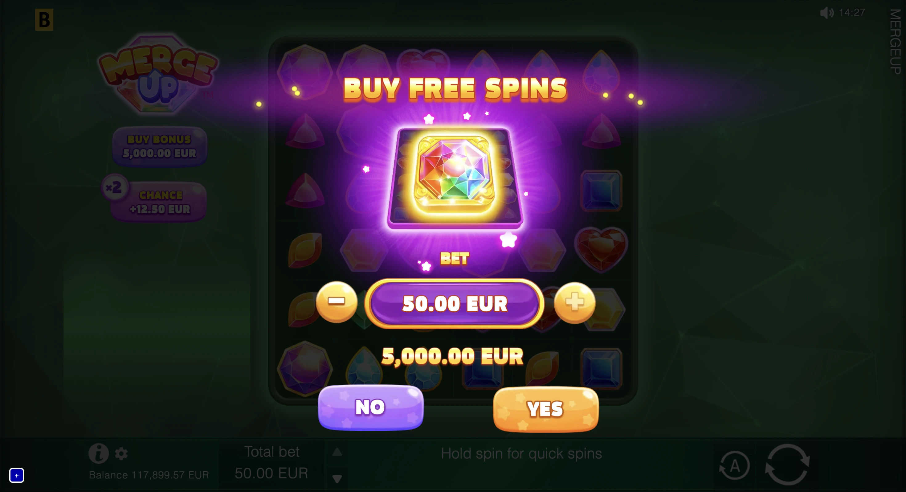Screen dimensions: 906x492
Task: Click the blue plus icon bottom corner
Action: pos(17,475)
